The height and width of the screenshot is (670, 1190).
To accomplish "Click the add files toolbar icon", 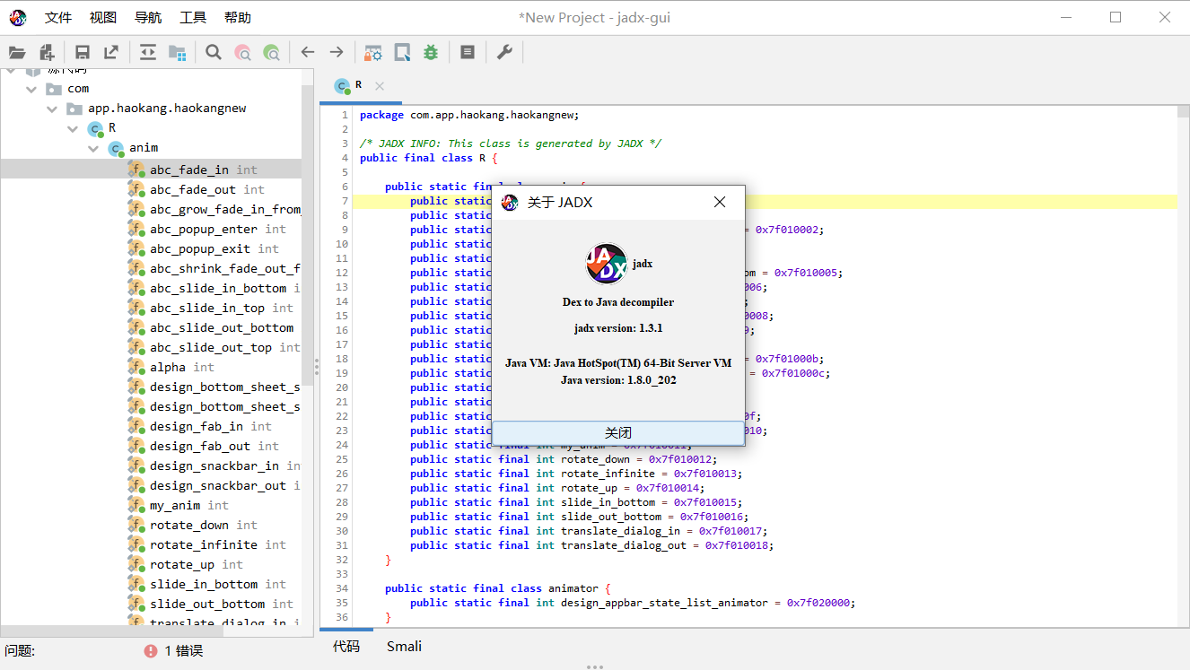I will click(x=47, y=52).
